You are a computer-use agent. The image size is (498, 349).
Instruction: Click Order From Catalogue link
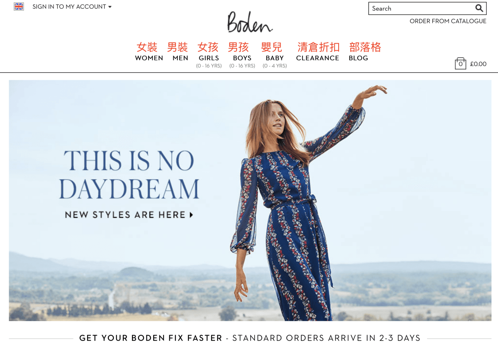point(448,21)
